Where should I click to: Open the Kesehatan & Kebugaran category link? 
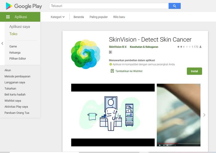tap(144, 47)
